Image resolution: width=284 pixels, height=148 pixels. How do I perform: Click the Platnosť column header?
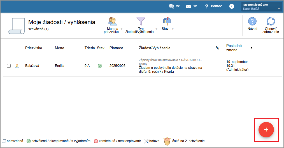(x=116, y=48)
